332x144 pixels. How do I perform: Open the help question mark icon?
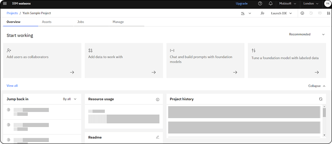click(x=260, y=3)
